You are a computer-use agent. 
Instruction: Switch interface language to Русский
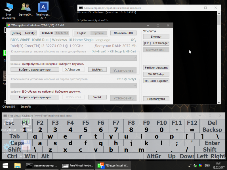pyautogui.click(x=98, y=33)
